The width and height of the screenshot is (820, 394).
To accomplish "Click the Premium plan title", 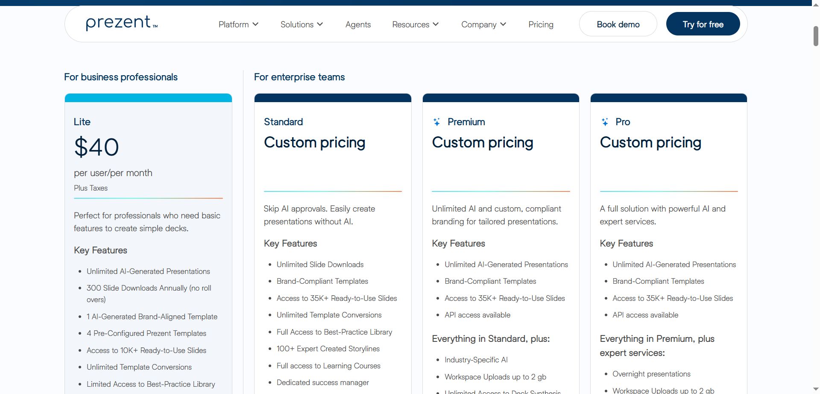I will (466, 122).
